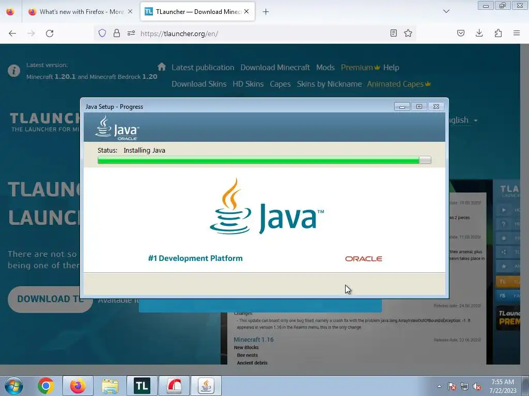The image size is (529, 396).
Task: Open site permissions icon in address bar
Action: (131, 33)
